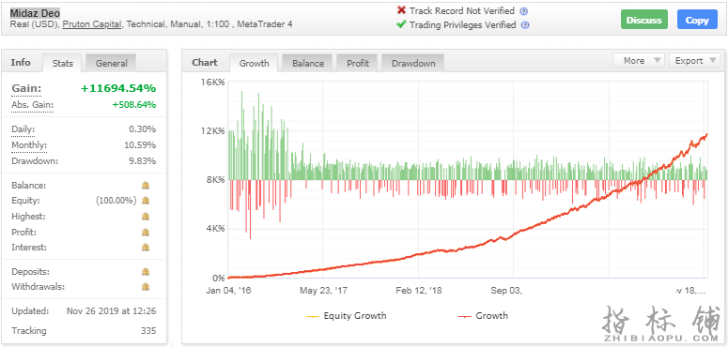728x347 pixels.
Task: Click the blue Copy button
Action: point(697,20)
